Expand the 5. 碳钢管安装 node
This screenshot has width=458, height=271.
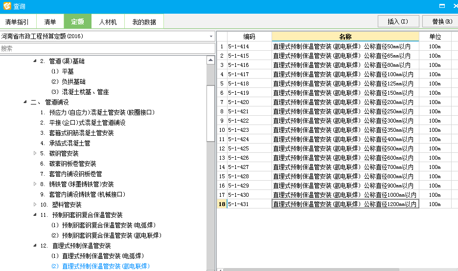(35, 153)
